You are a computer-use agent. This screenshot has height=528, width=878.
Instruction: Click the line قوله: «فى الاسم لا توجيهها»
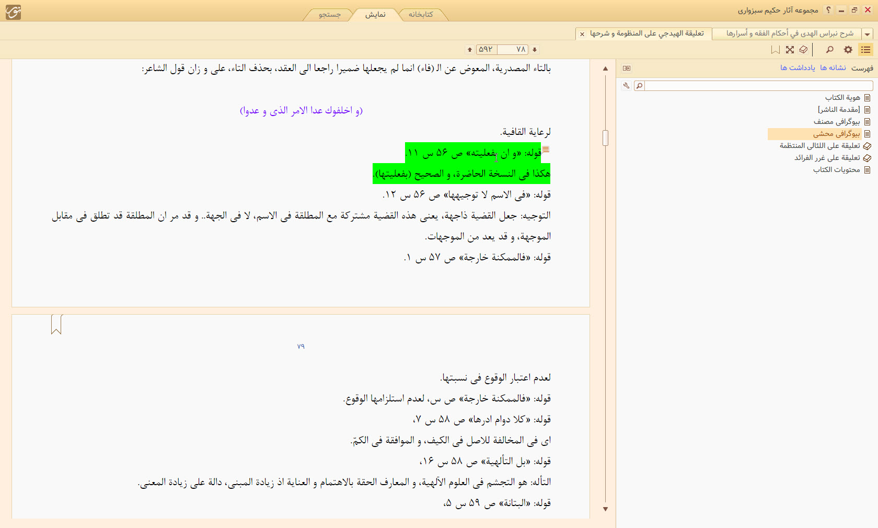[467, 194]
